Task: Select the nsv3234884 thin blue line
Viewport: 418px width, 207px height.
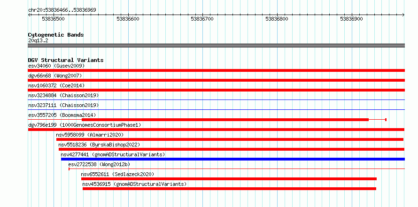Action: (x=216, y=100)
